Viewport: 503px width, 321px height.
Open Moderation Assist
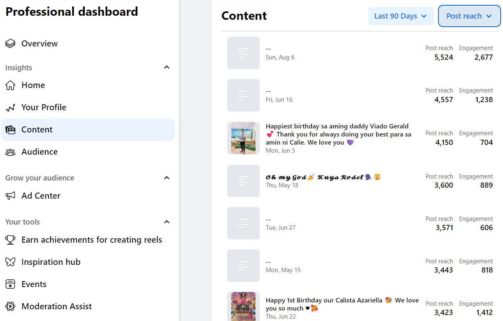88,306
